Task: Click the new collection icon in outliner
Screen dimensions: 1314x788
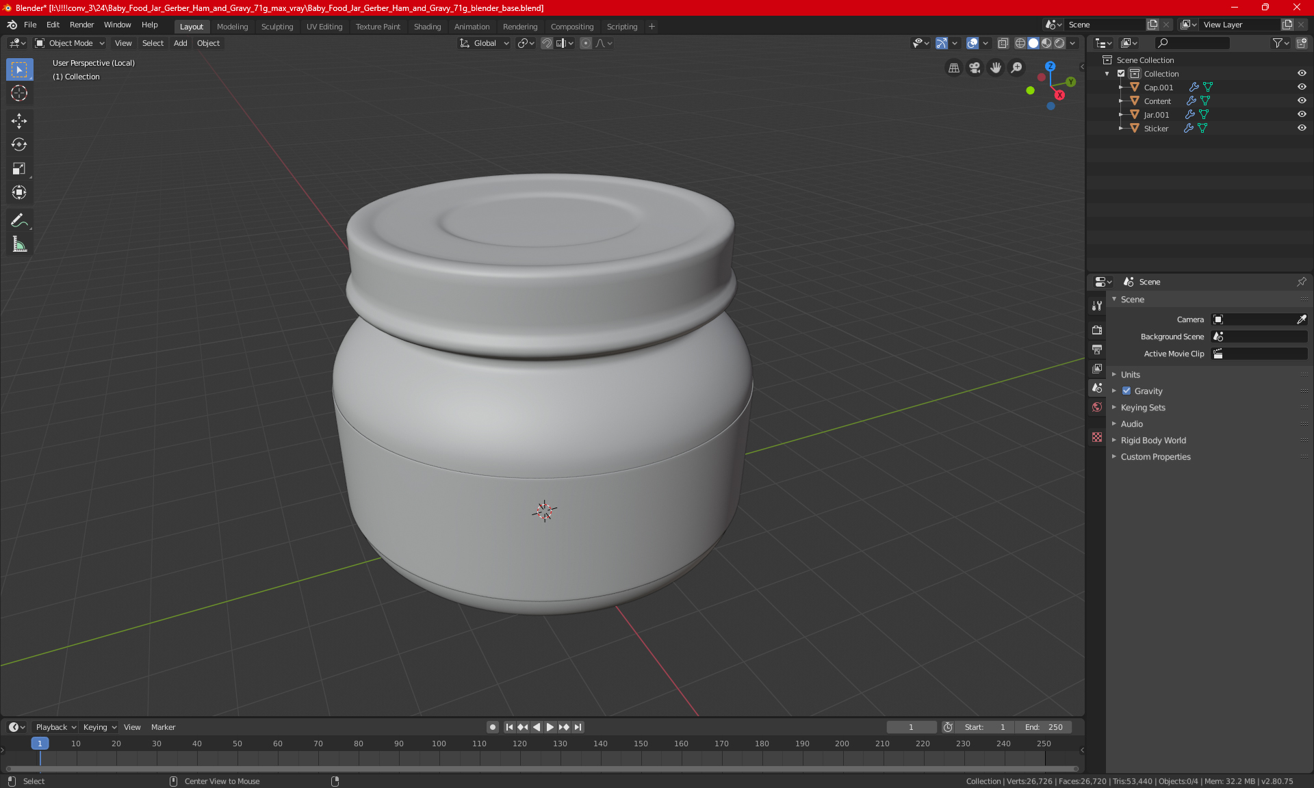Action: [x=1301, y=43]
